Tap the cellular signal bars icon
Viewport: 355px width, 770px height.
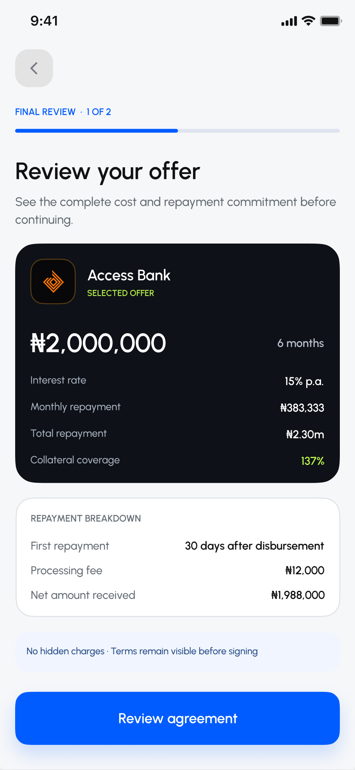289,21
